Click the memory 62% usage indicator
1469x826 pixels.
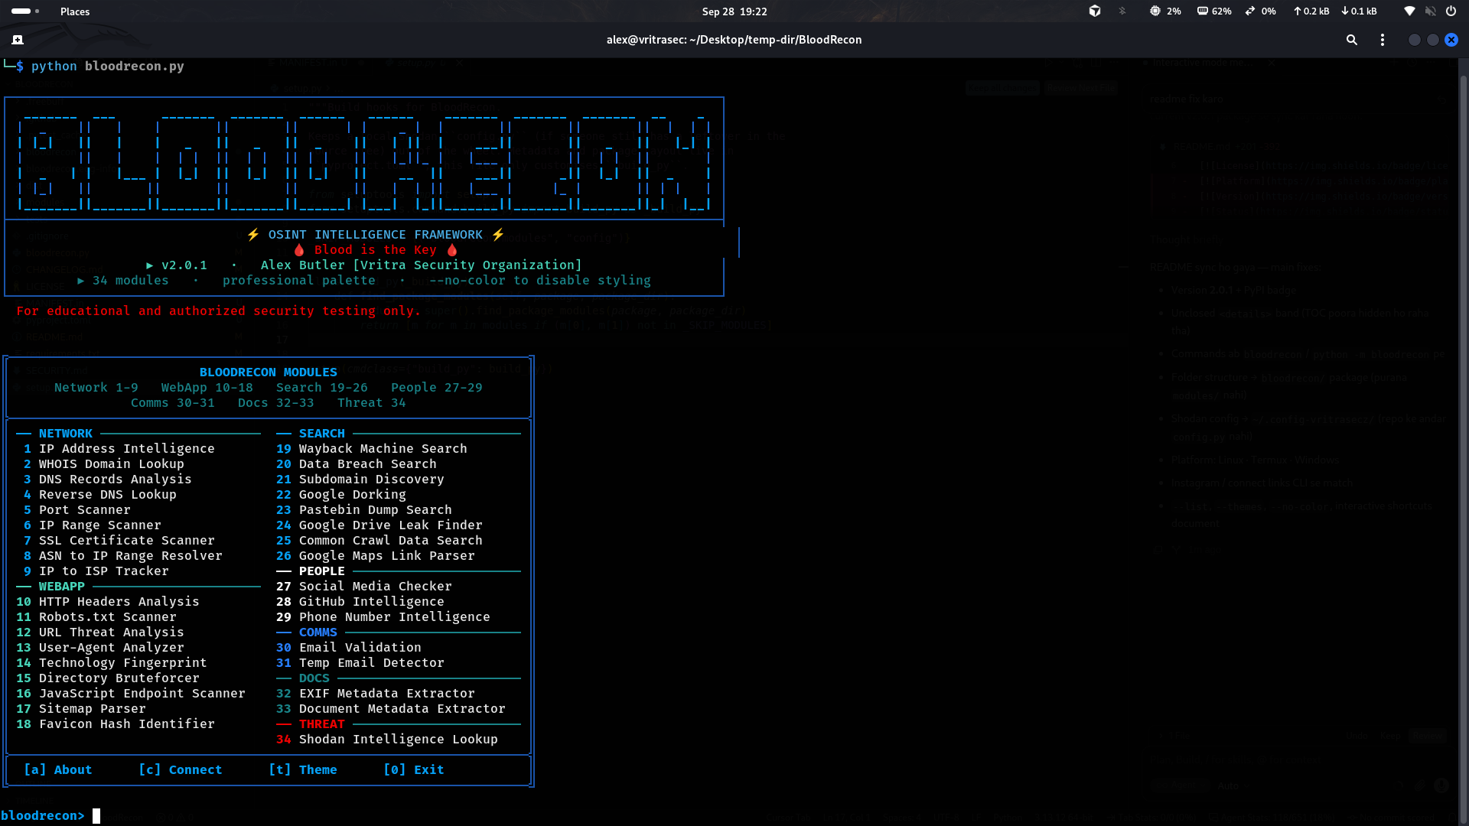tap(1214, 11)
